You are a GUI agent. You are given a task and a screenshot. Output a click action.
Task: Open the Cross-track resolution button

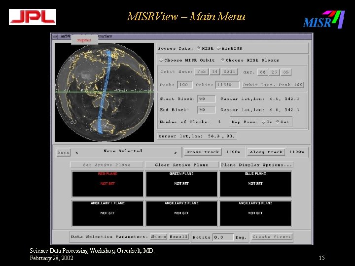tap(203, 152)
